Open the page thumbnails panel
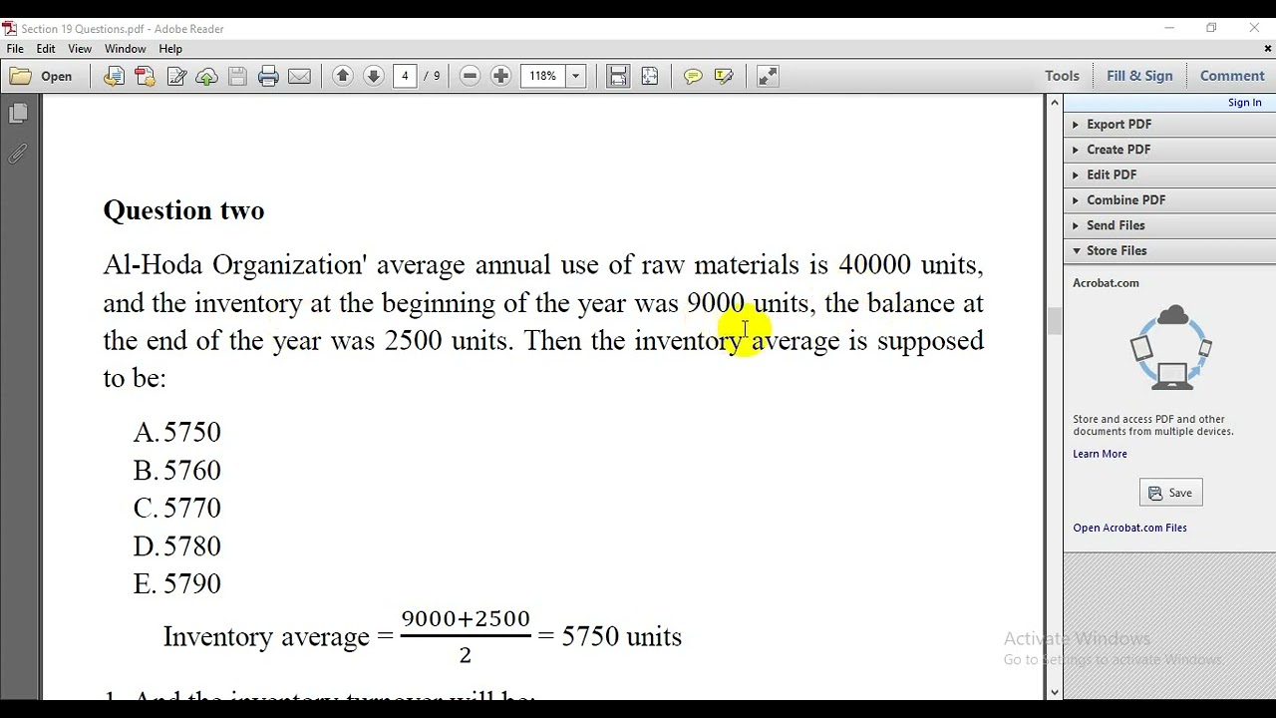The width and height of the screenshot is (1276, 718). click(18, 114)
